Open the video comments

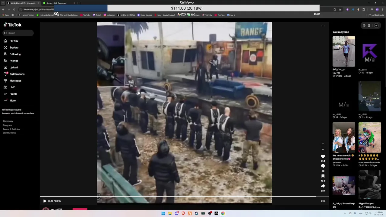323,166
